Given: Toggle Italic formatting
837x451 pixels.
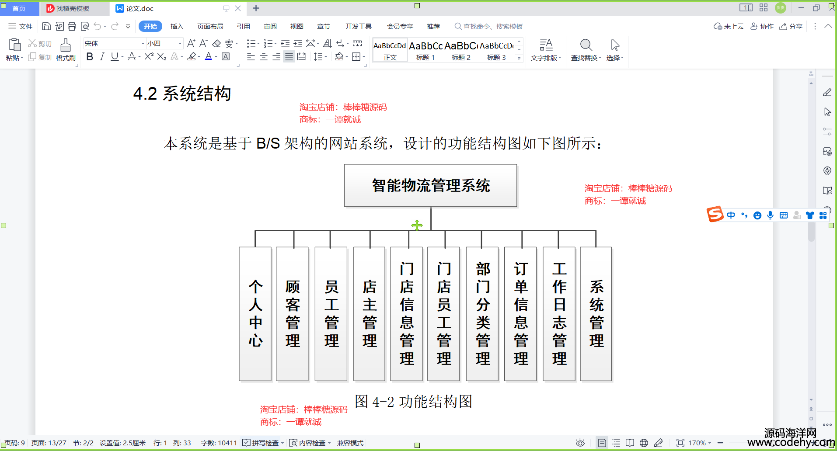Looking at the screenshot, I should (102, 56).
